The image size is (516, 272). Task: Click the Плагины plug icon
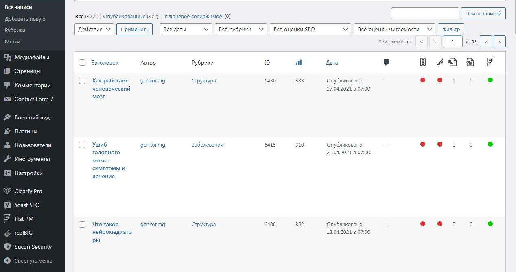point(7,131)
